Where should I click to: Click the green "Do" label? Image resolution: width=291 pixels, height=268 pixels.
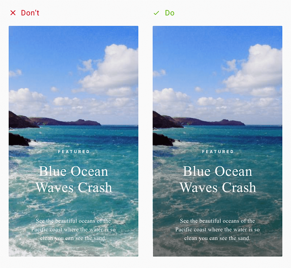[170, 13]
